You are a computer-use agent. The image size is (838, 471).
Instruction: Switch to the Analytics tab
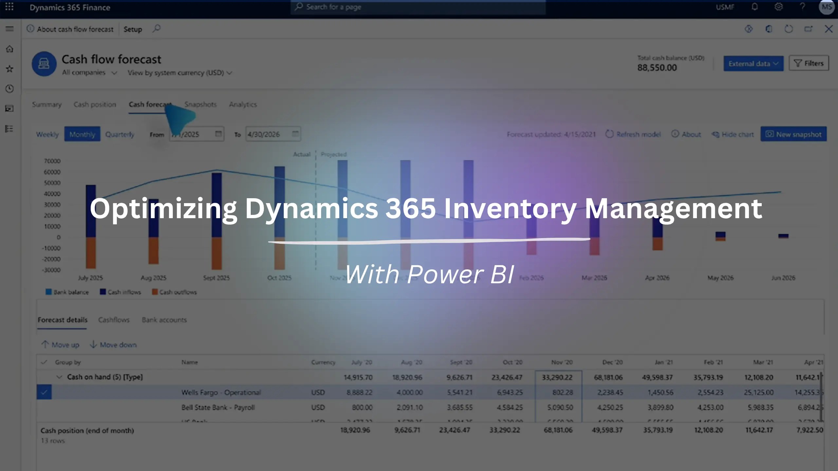coord(243,104)
